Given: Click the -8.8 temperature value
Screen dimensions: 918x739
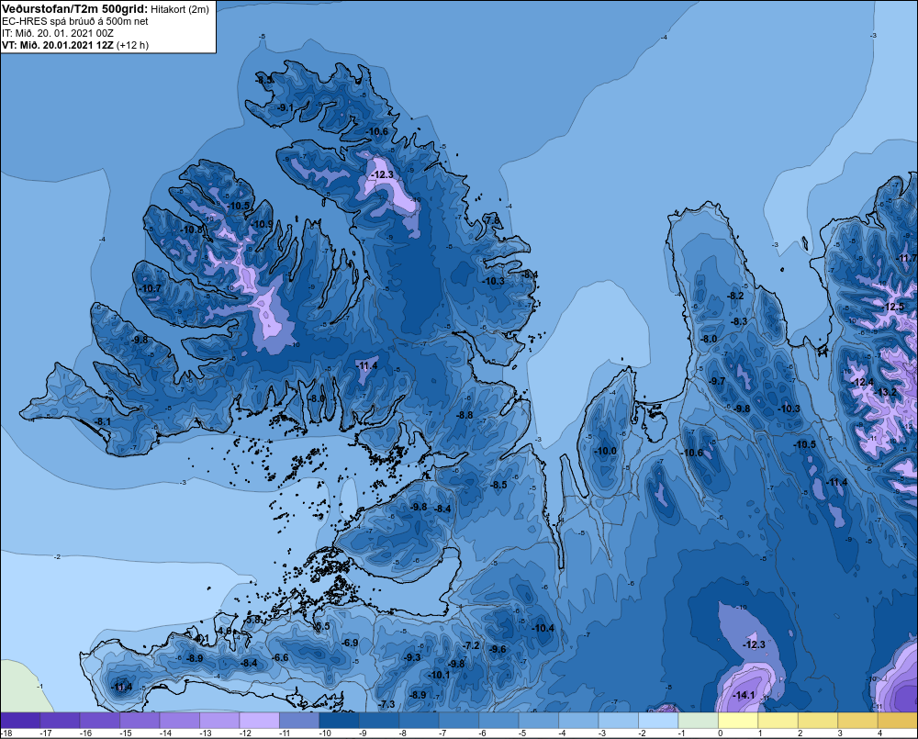Looking at the screenshot, I should click(465, 415).
